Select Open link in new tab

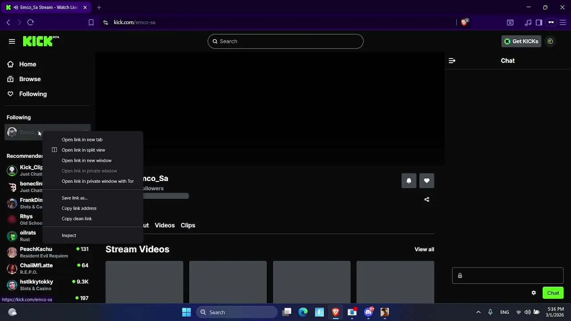pyautogui.click(x=93, y=140)
